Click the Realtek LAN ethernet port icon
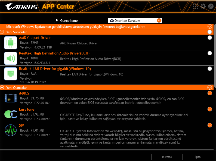This screenshot has height=161, width=216. click(x=11, y=74)
